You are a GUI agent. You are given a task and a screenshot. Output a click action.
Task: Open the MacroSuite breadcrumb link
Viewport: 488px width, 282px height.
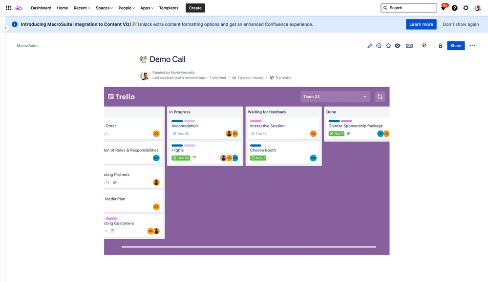(27, 46)
